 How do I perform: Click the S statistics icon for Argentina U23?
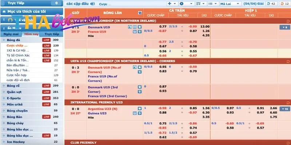pos(140,113)
